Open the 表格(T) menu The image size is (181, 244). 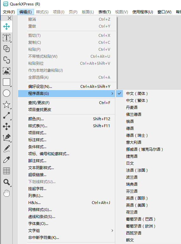point(104,12)
